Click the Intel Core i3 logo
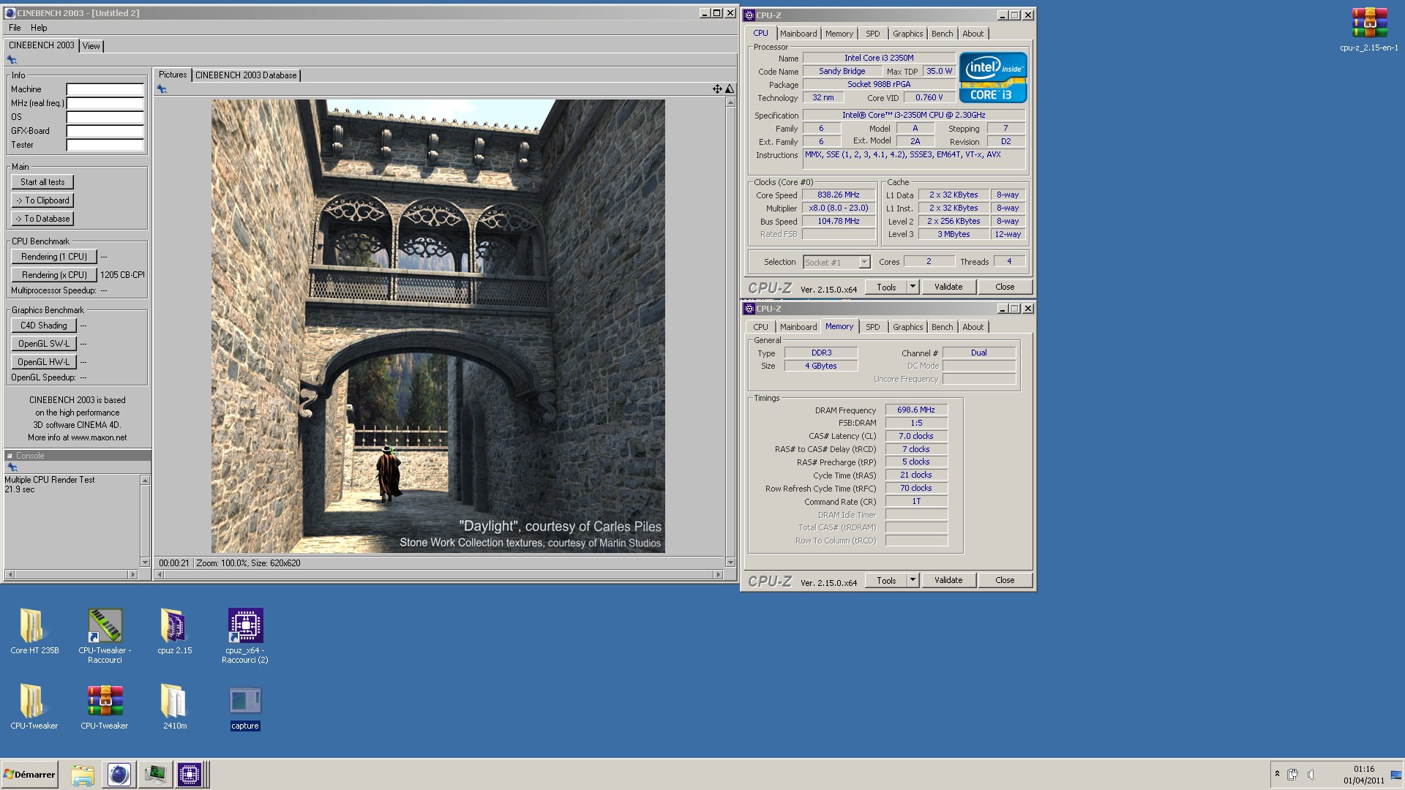The height and width of the screenshot is (790, 1405). point(993,77)
